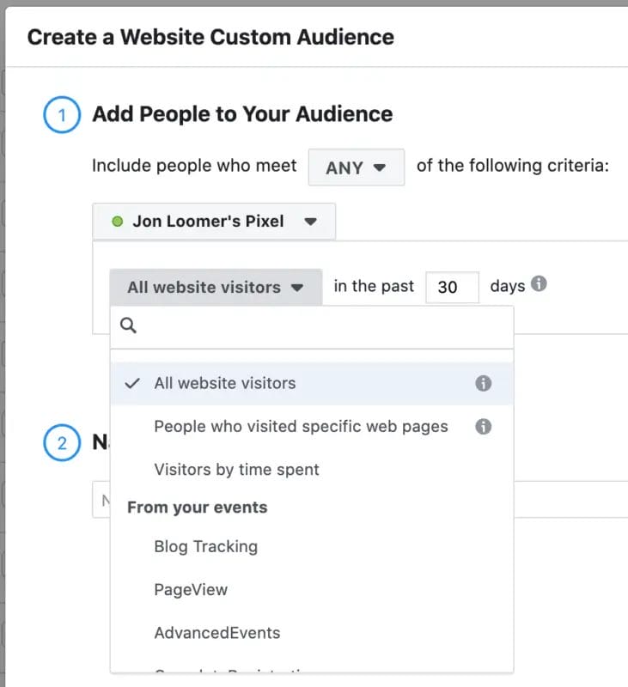The image size is (628, 687).
Task: Choose the Blog Tracking event
Action: [205, 546]
